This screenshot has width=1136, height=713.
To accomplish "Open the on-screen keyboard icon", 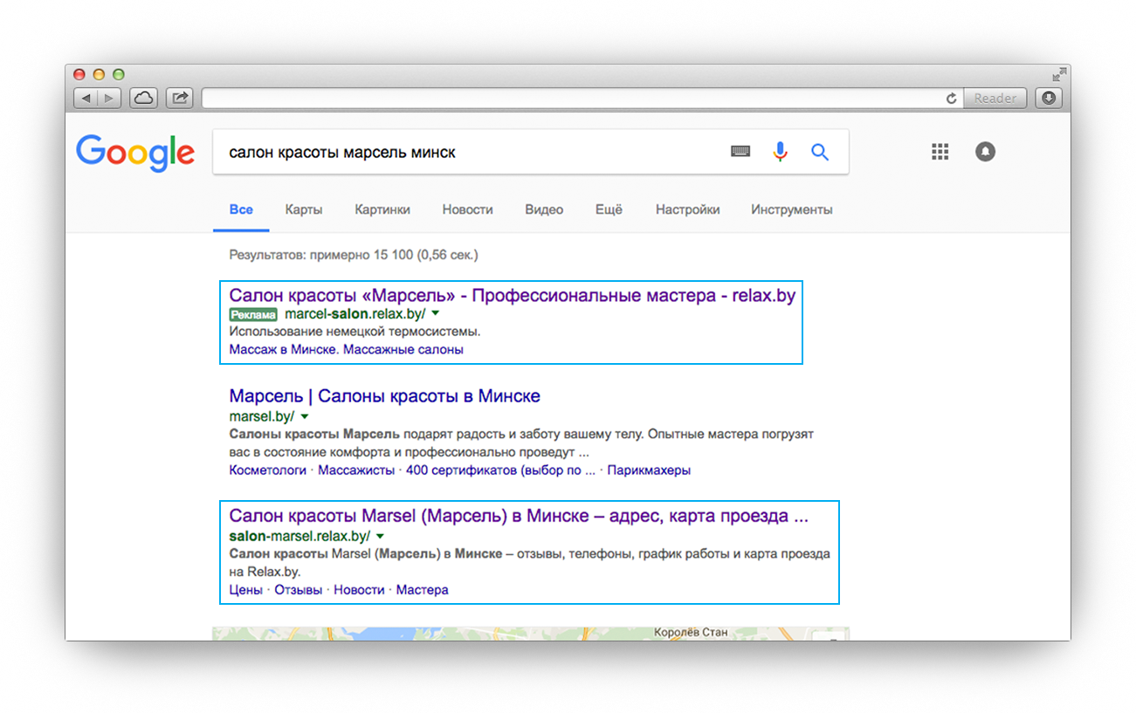I will point(740,152).
